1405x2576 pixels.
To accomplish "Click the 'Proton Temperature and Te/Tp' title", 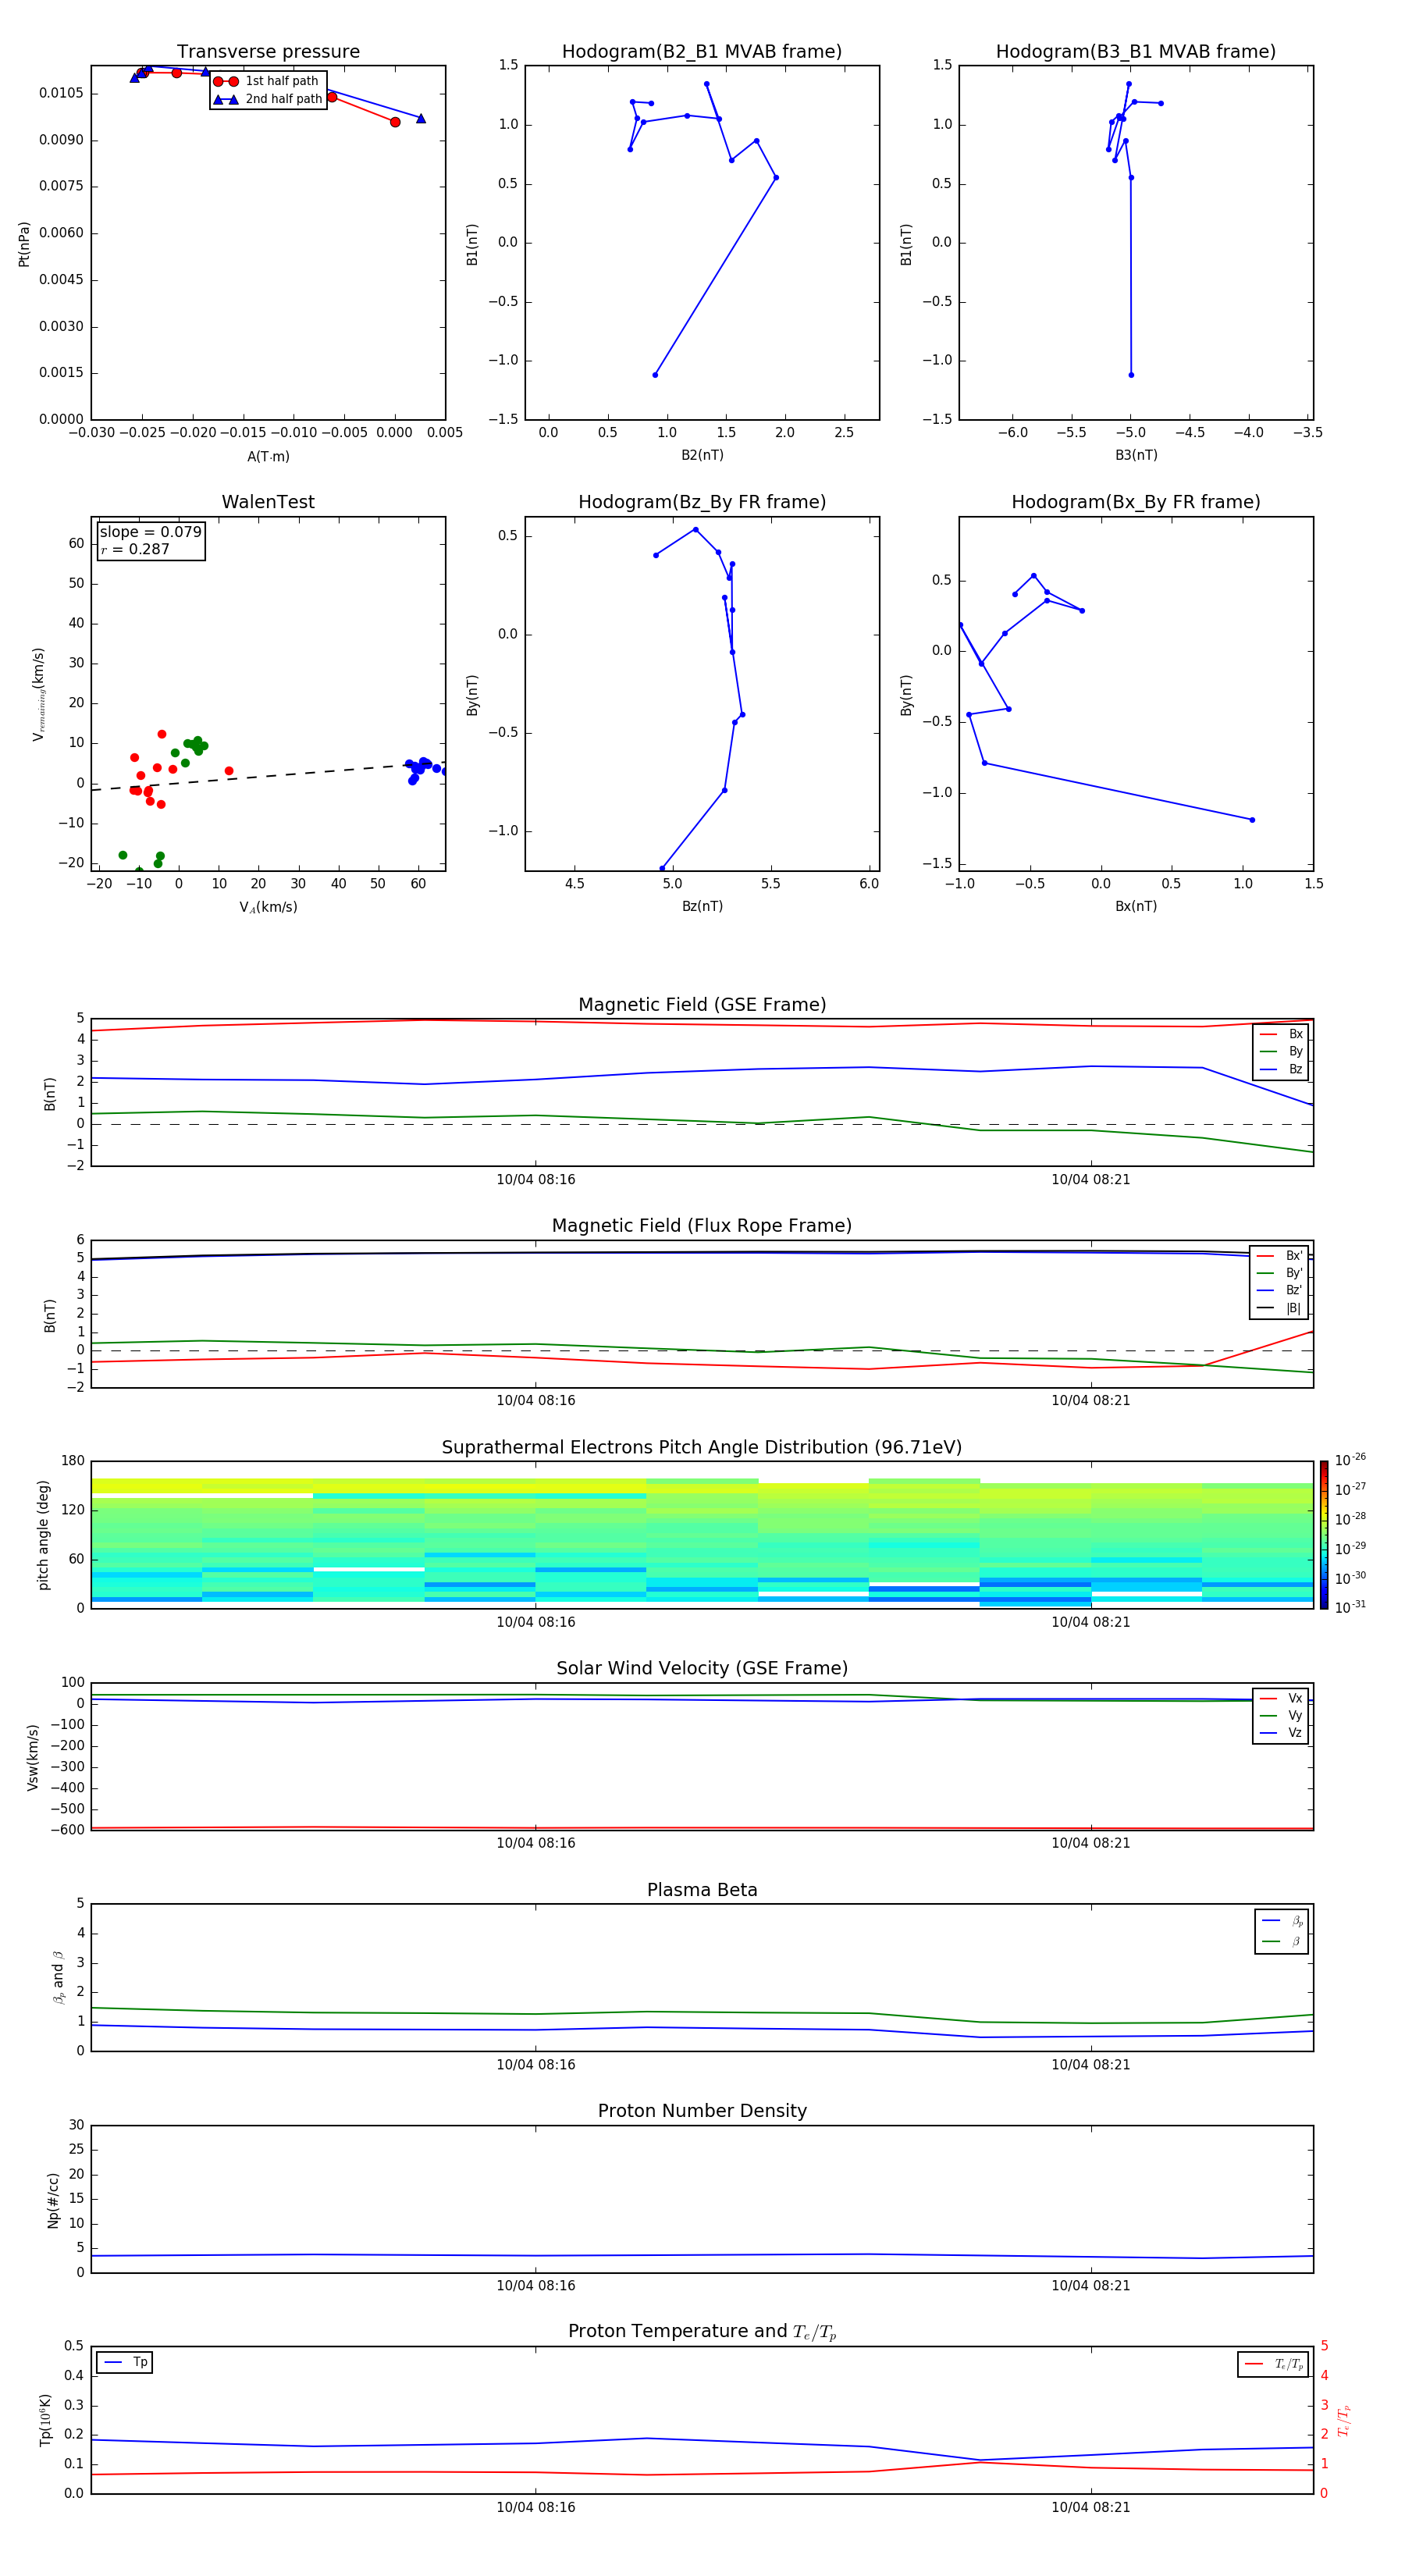I will pos(702,2332).
